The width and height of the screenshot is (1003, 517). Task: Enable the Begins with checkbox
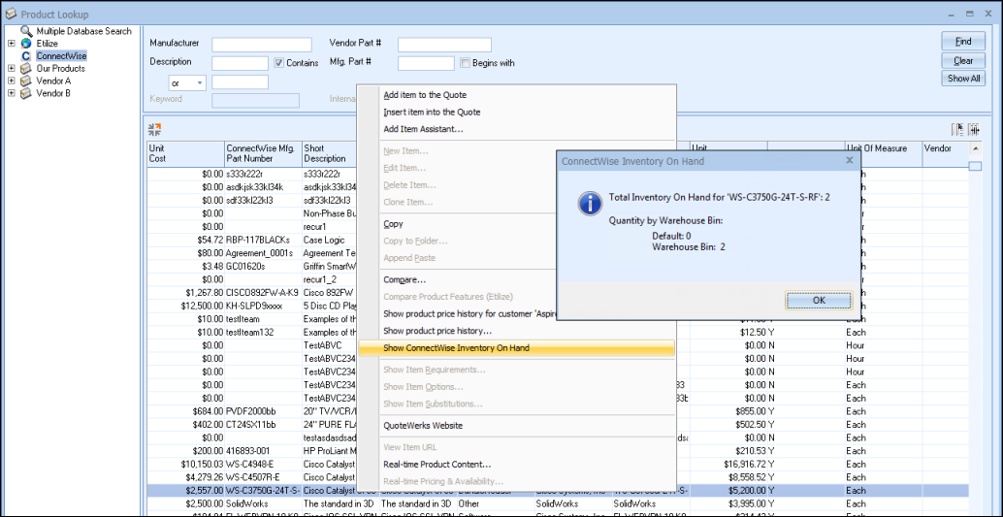[x=466, y=63]
